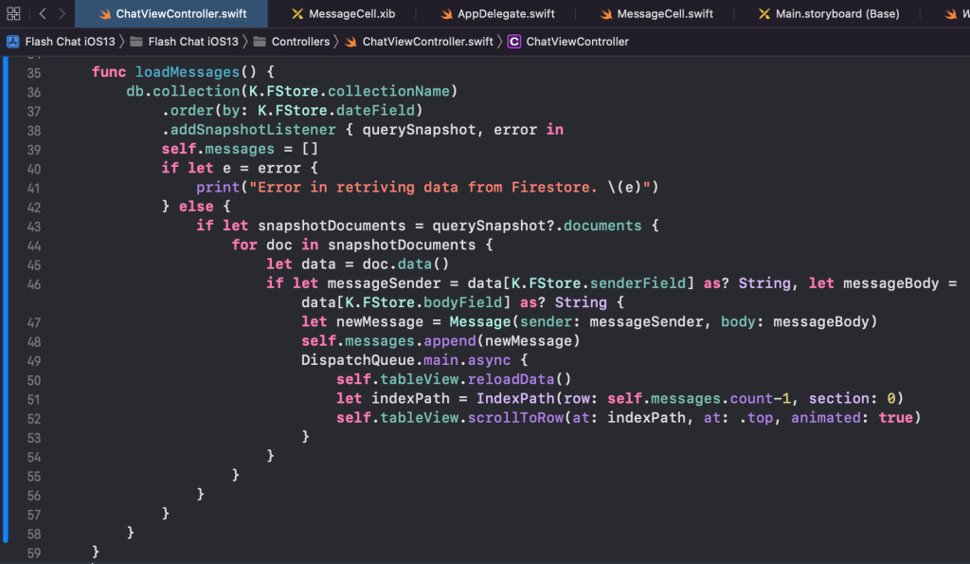Go back using the left arrow
The height and width of the screenshot is (564, 970).
(x=43, y=13)
